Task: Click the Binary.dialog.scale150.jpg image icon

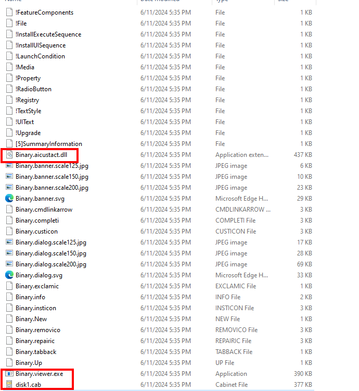Action: 9,253
